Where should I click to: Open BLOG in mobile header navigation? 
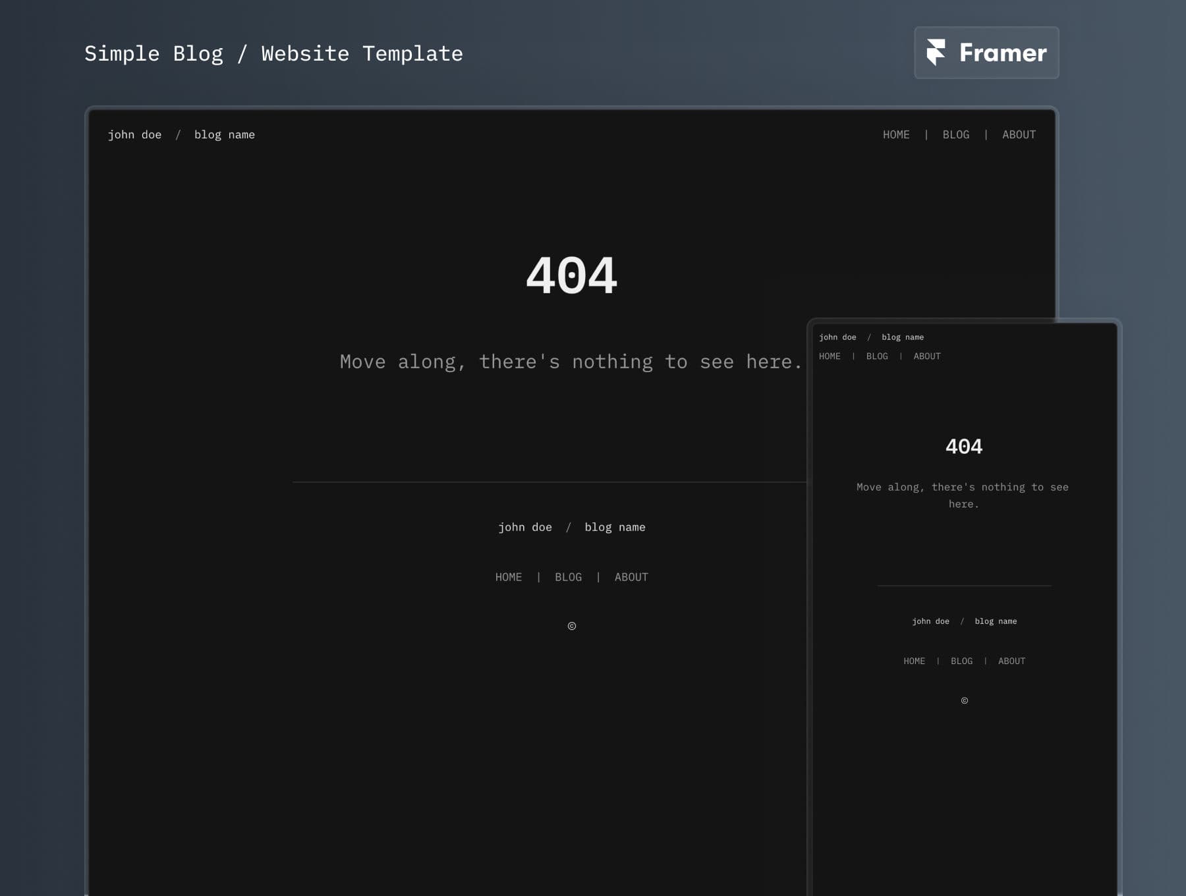point(877,356)
